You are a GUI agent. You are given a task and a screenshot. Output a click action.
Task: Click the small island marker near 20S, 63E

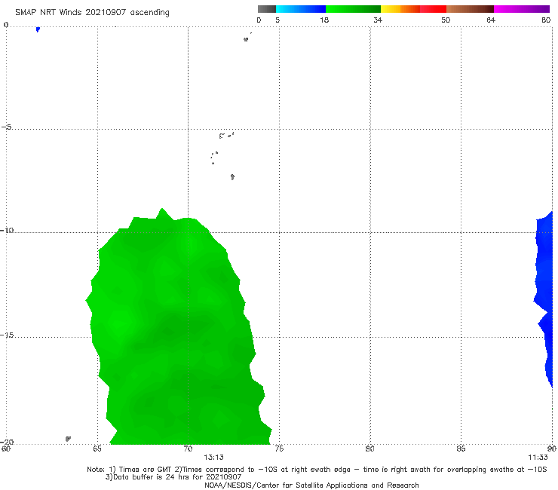coord(68,439)
